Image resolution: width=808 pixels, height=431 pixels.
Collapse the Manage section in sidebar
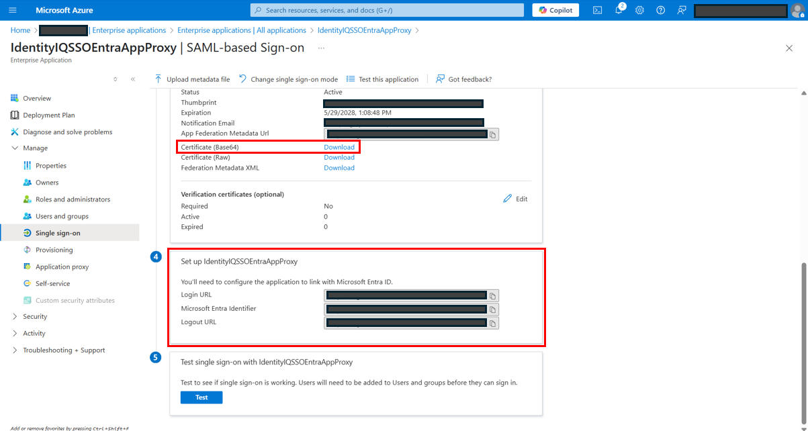point(15,148)
